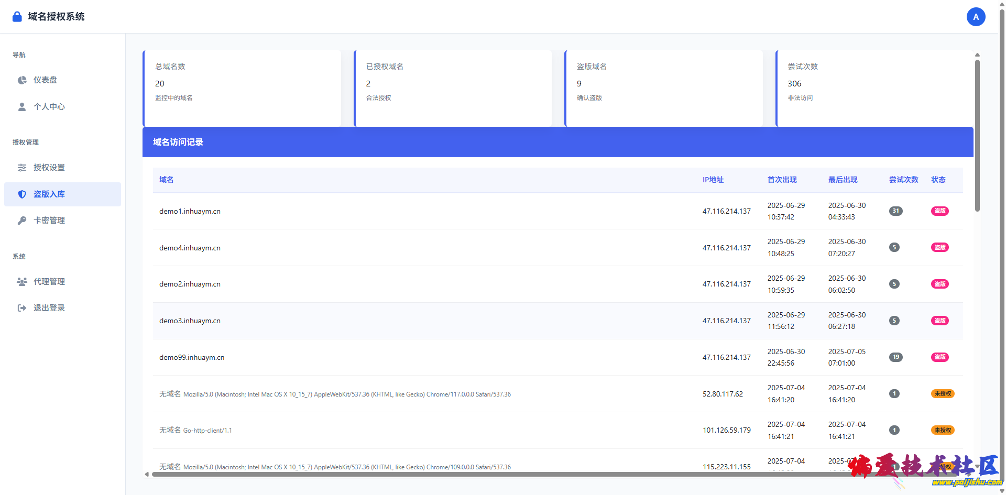Click the 尝试次数 column header
Screen dimensions: 1006x495
[x=903, y=180]
